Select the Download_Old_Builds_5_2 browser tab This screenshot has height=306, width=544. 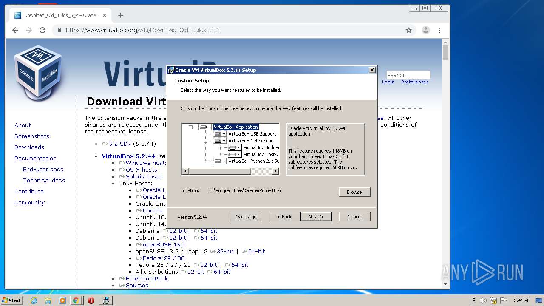pos(61,15)
